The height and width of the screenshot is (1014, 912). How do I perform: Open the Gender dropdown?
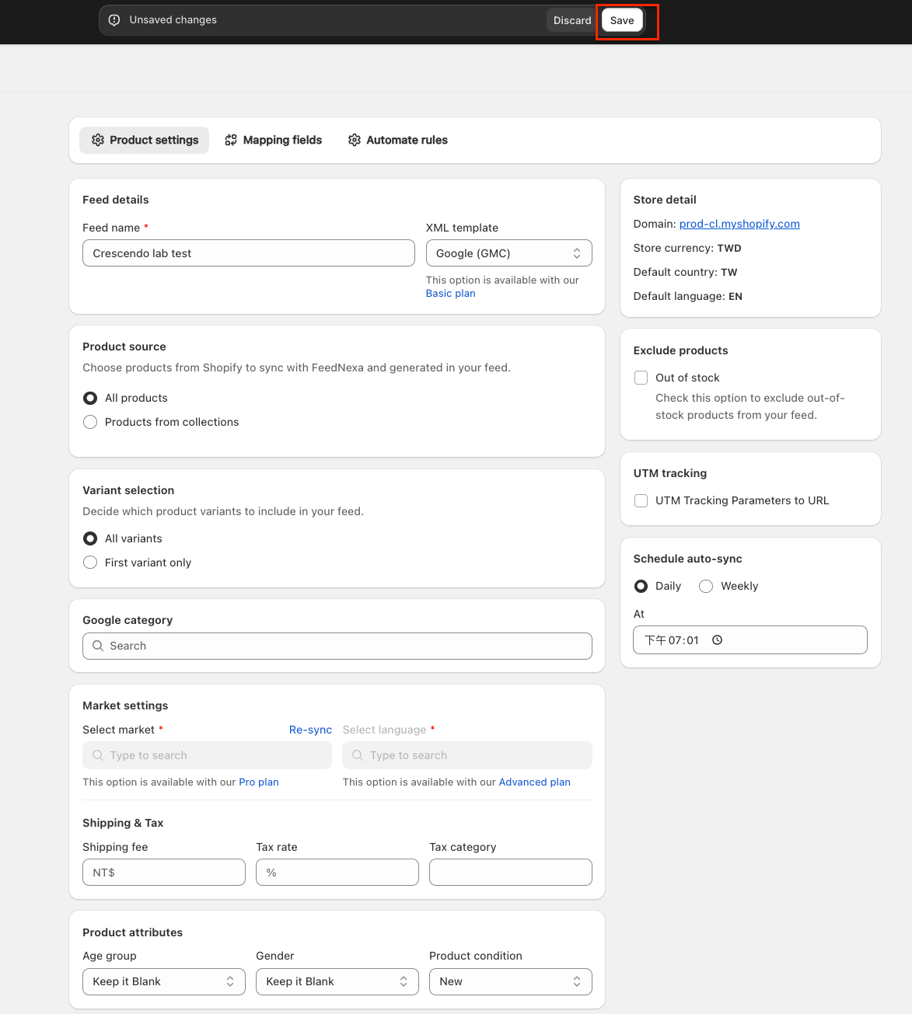point(337,981)
